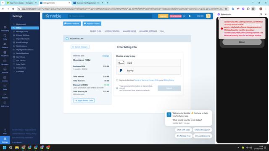Viewport: 269px width, 151px height.
Task: Focus the Nimble search field
Action: [110, 16]
